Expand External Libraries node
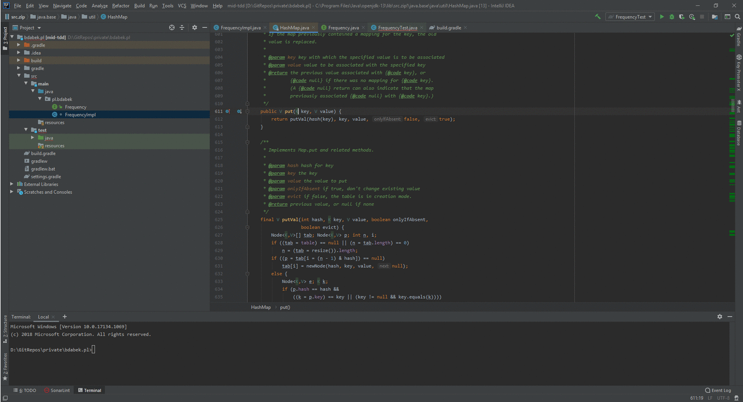 pos(12,184)
